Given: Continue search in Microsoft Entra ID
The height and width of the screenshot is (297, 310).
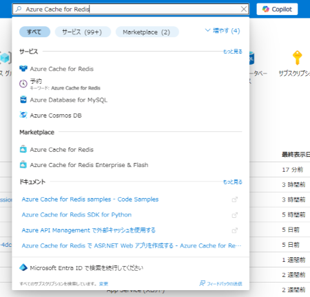Looking at the screenshot, I should tap(86, 268).
